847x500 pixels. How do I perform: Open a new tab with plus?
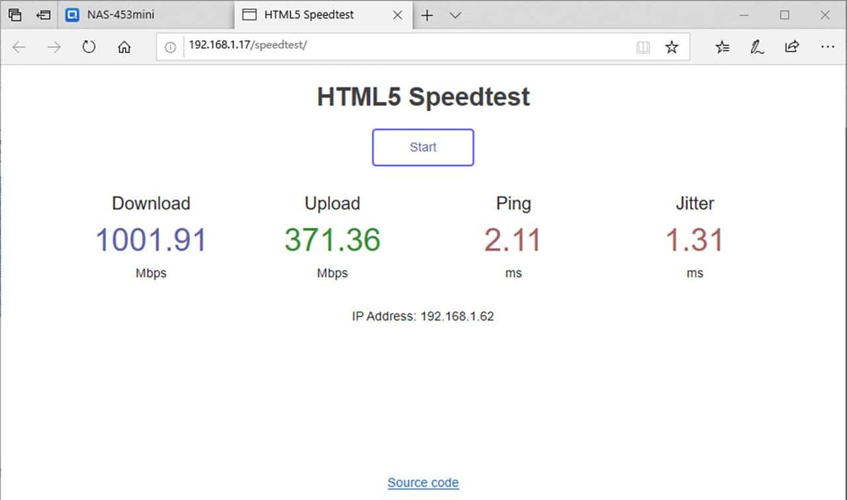pyautogui.click(x=427, y=15)
